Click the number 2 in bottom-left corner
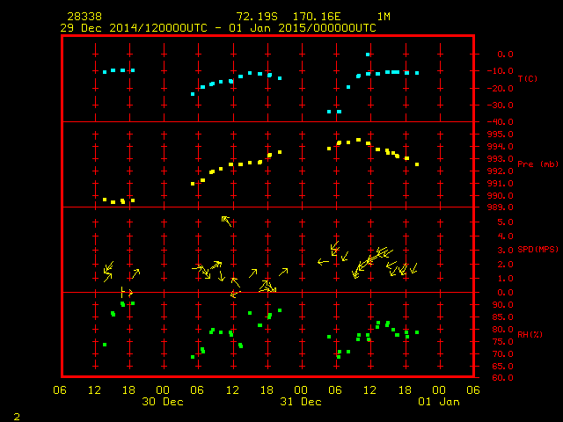The image size is (563, 422). tap(17, 415)
